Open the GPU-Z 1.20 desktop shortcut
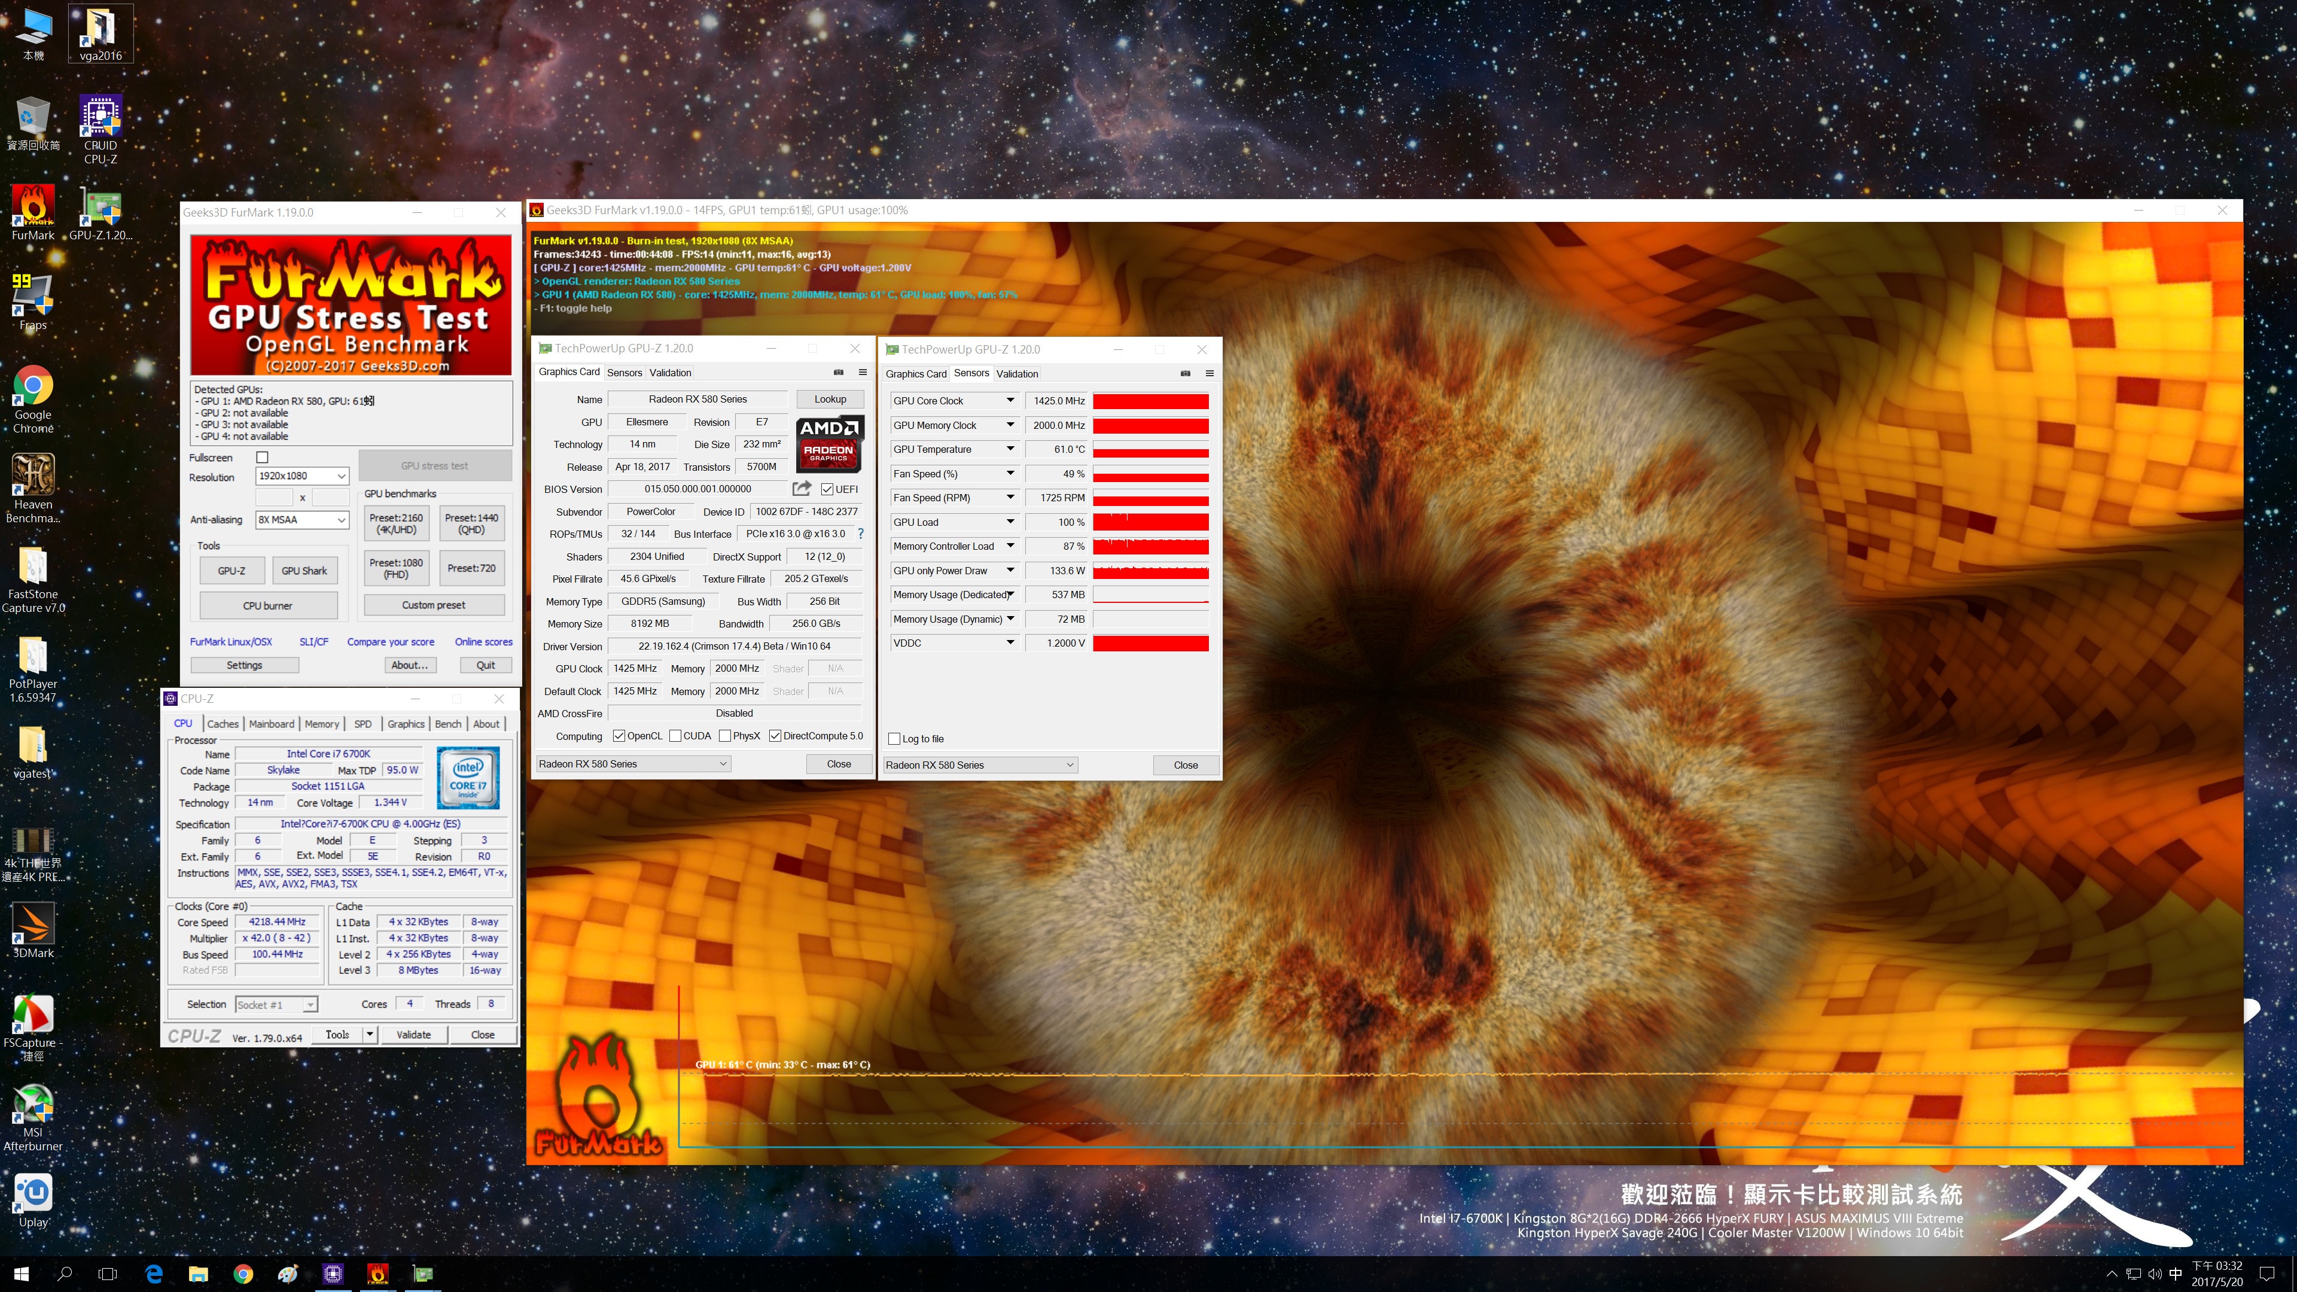 pyautogui.click(x=100, y=212)
